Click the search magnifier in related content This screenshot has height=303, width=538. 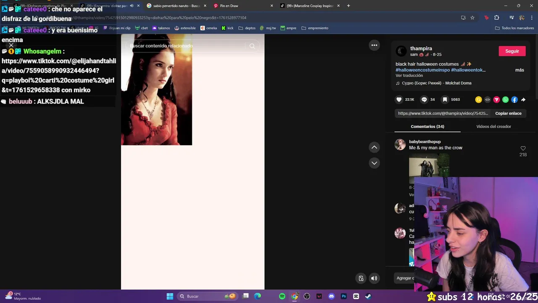pos(252,46)
